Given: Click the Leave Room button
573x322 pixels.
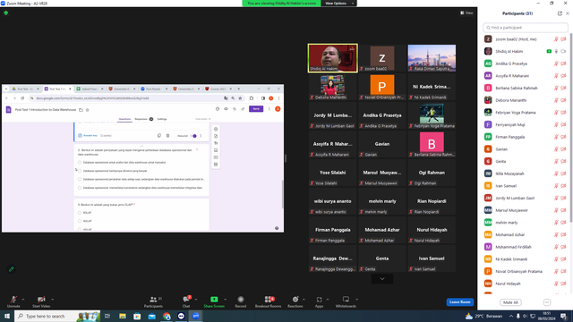Looking at the screenshot, I should 459,302.
